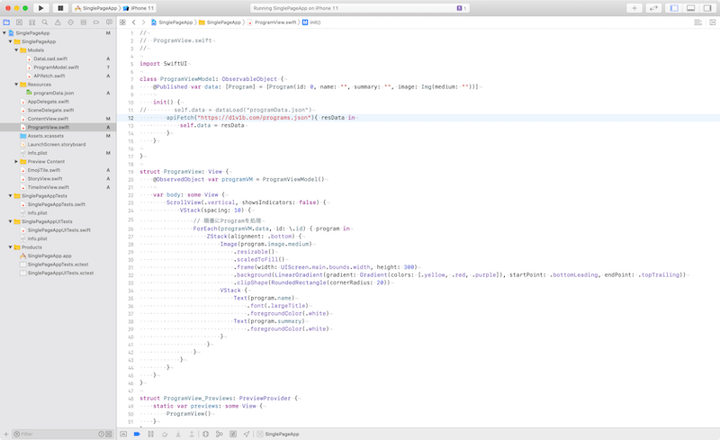Open Environment Overrides

tap(233, 434)
